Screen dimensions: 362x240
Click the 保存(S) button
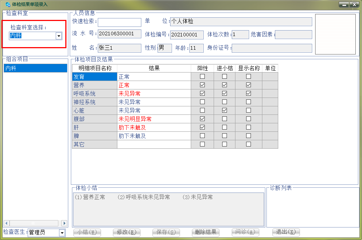(x=166, y=232)
